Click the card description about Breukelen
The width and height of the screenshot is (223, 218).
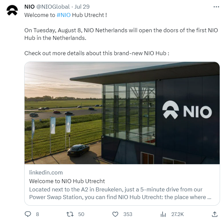point(120,193)
